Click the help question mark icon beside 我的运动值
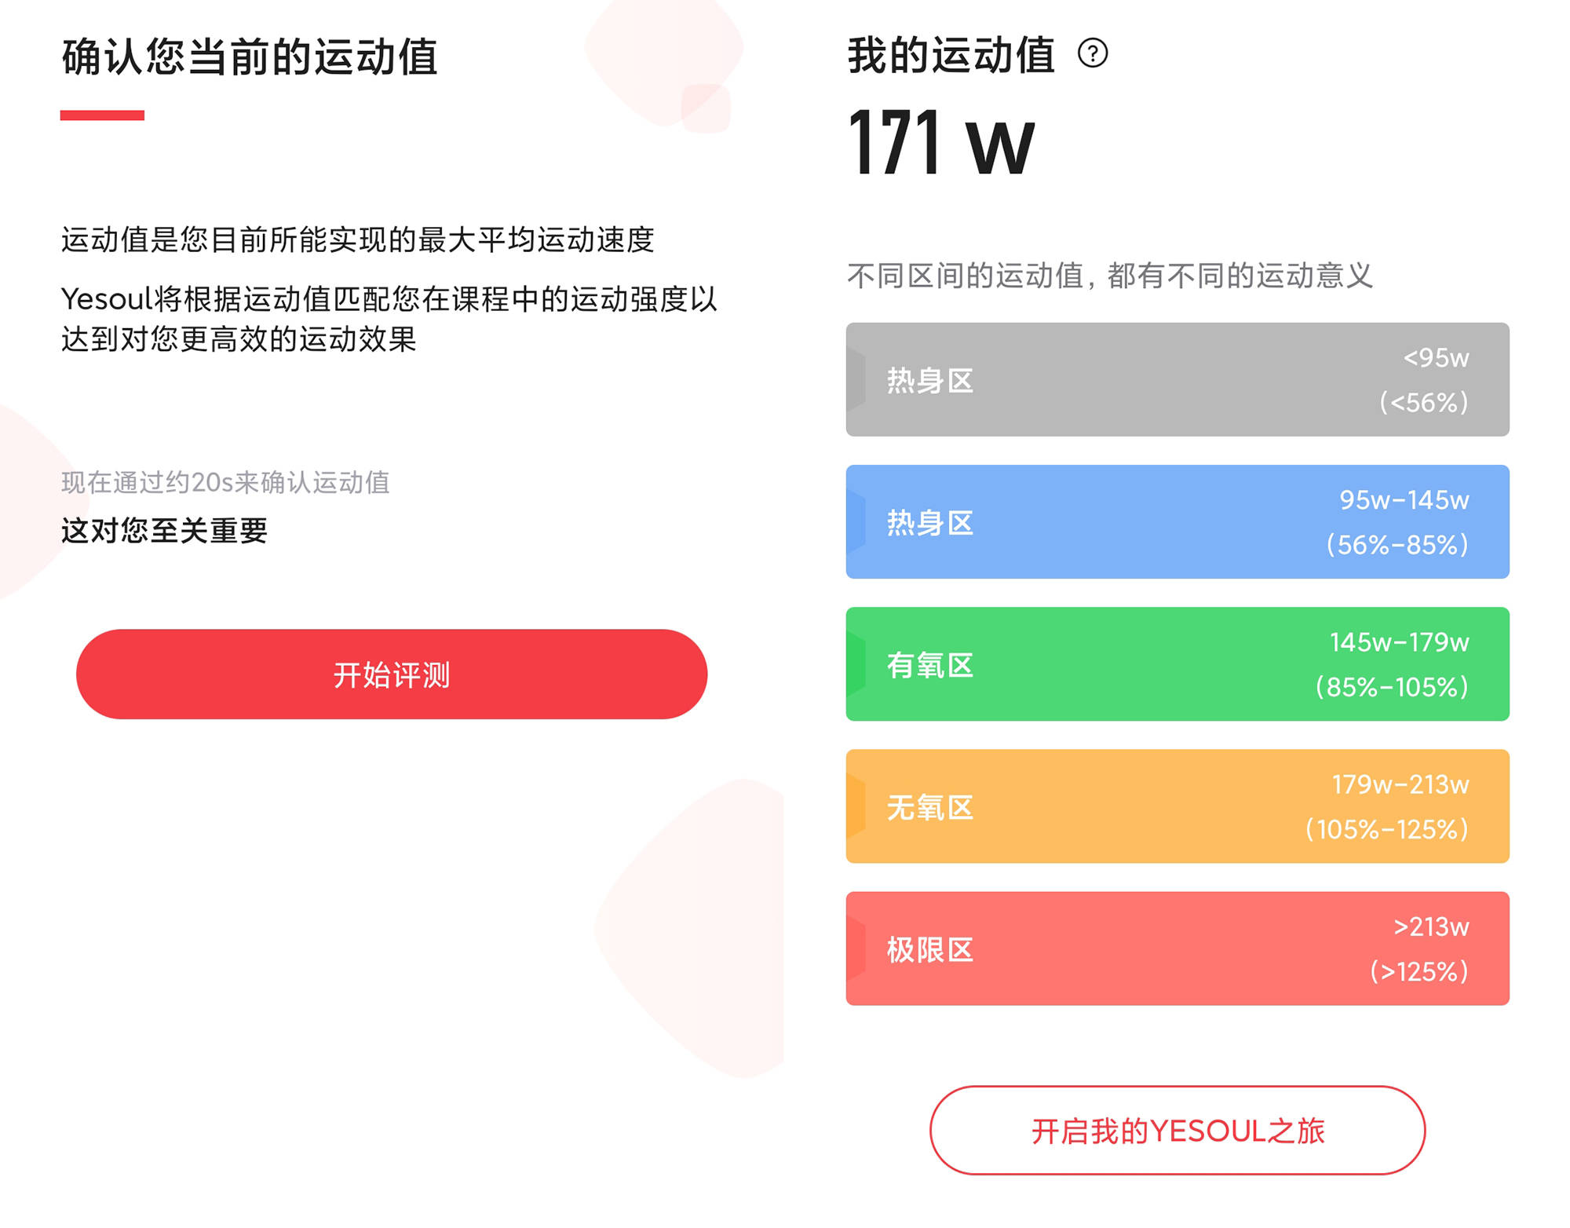 click(1093, 53)
